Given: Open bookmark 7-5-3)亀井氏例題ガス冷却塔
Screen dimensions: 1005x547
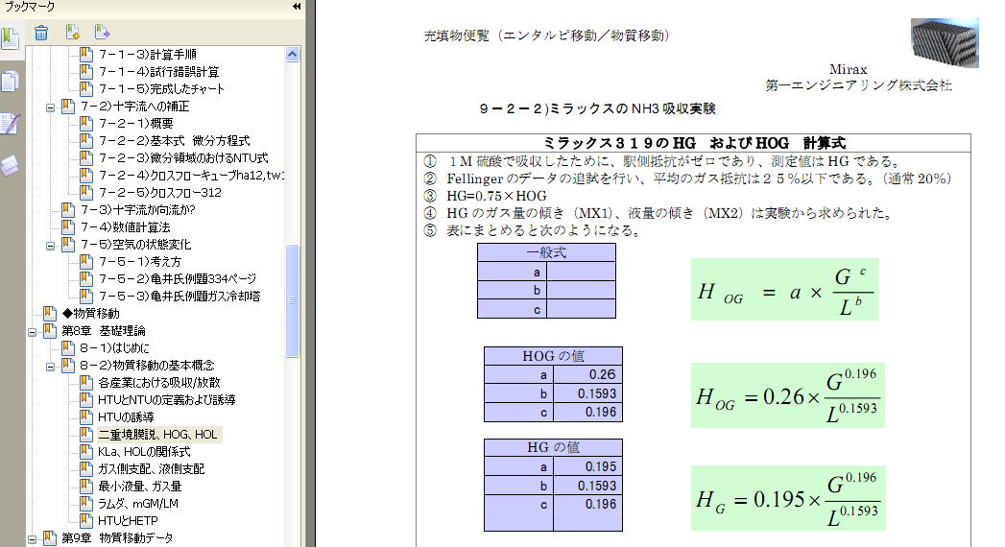Looking at the screenshot, I should click(x=179, y=297).
